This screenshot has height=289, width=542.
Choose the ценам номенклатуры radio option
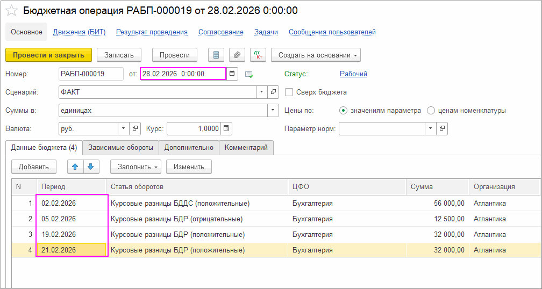(431, 111)
